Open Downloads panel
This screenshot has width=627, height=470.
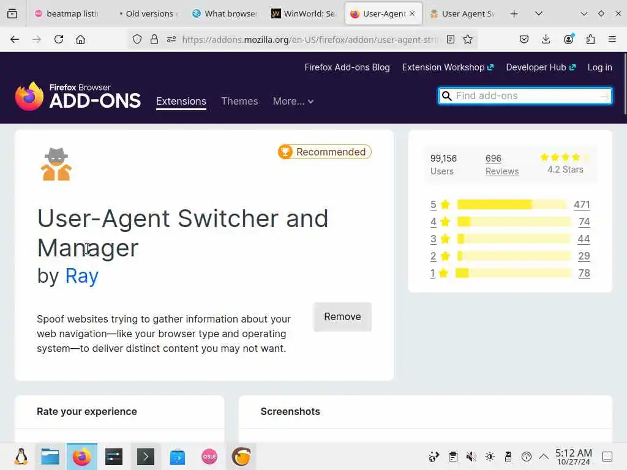(x=546, y=39)
